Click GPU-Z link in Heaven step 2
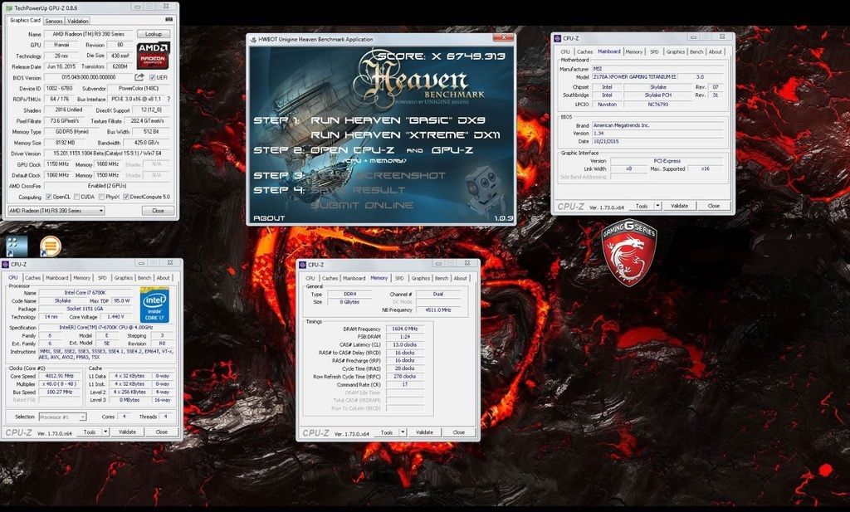 [452, 150]
